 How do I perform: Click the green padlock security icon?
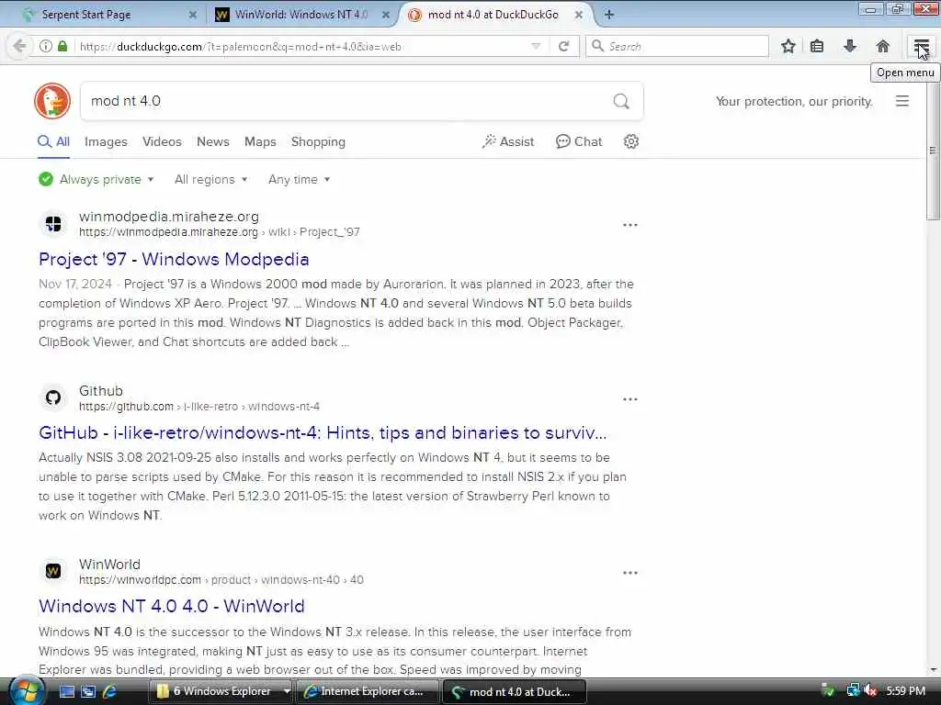[62, 46]
